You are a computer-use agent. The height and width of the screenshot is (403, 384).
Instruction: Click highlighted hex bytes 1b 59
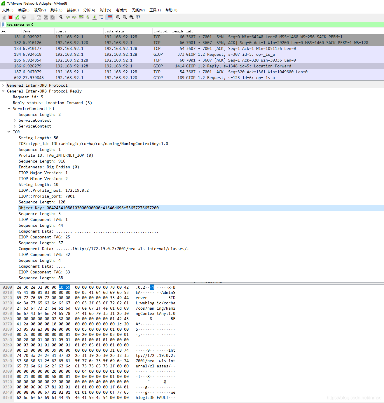pyautogui.click(x=64, y=287)
